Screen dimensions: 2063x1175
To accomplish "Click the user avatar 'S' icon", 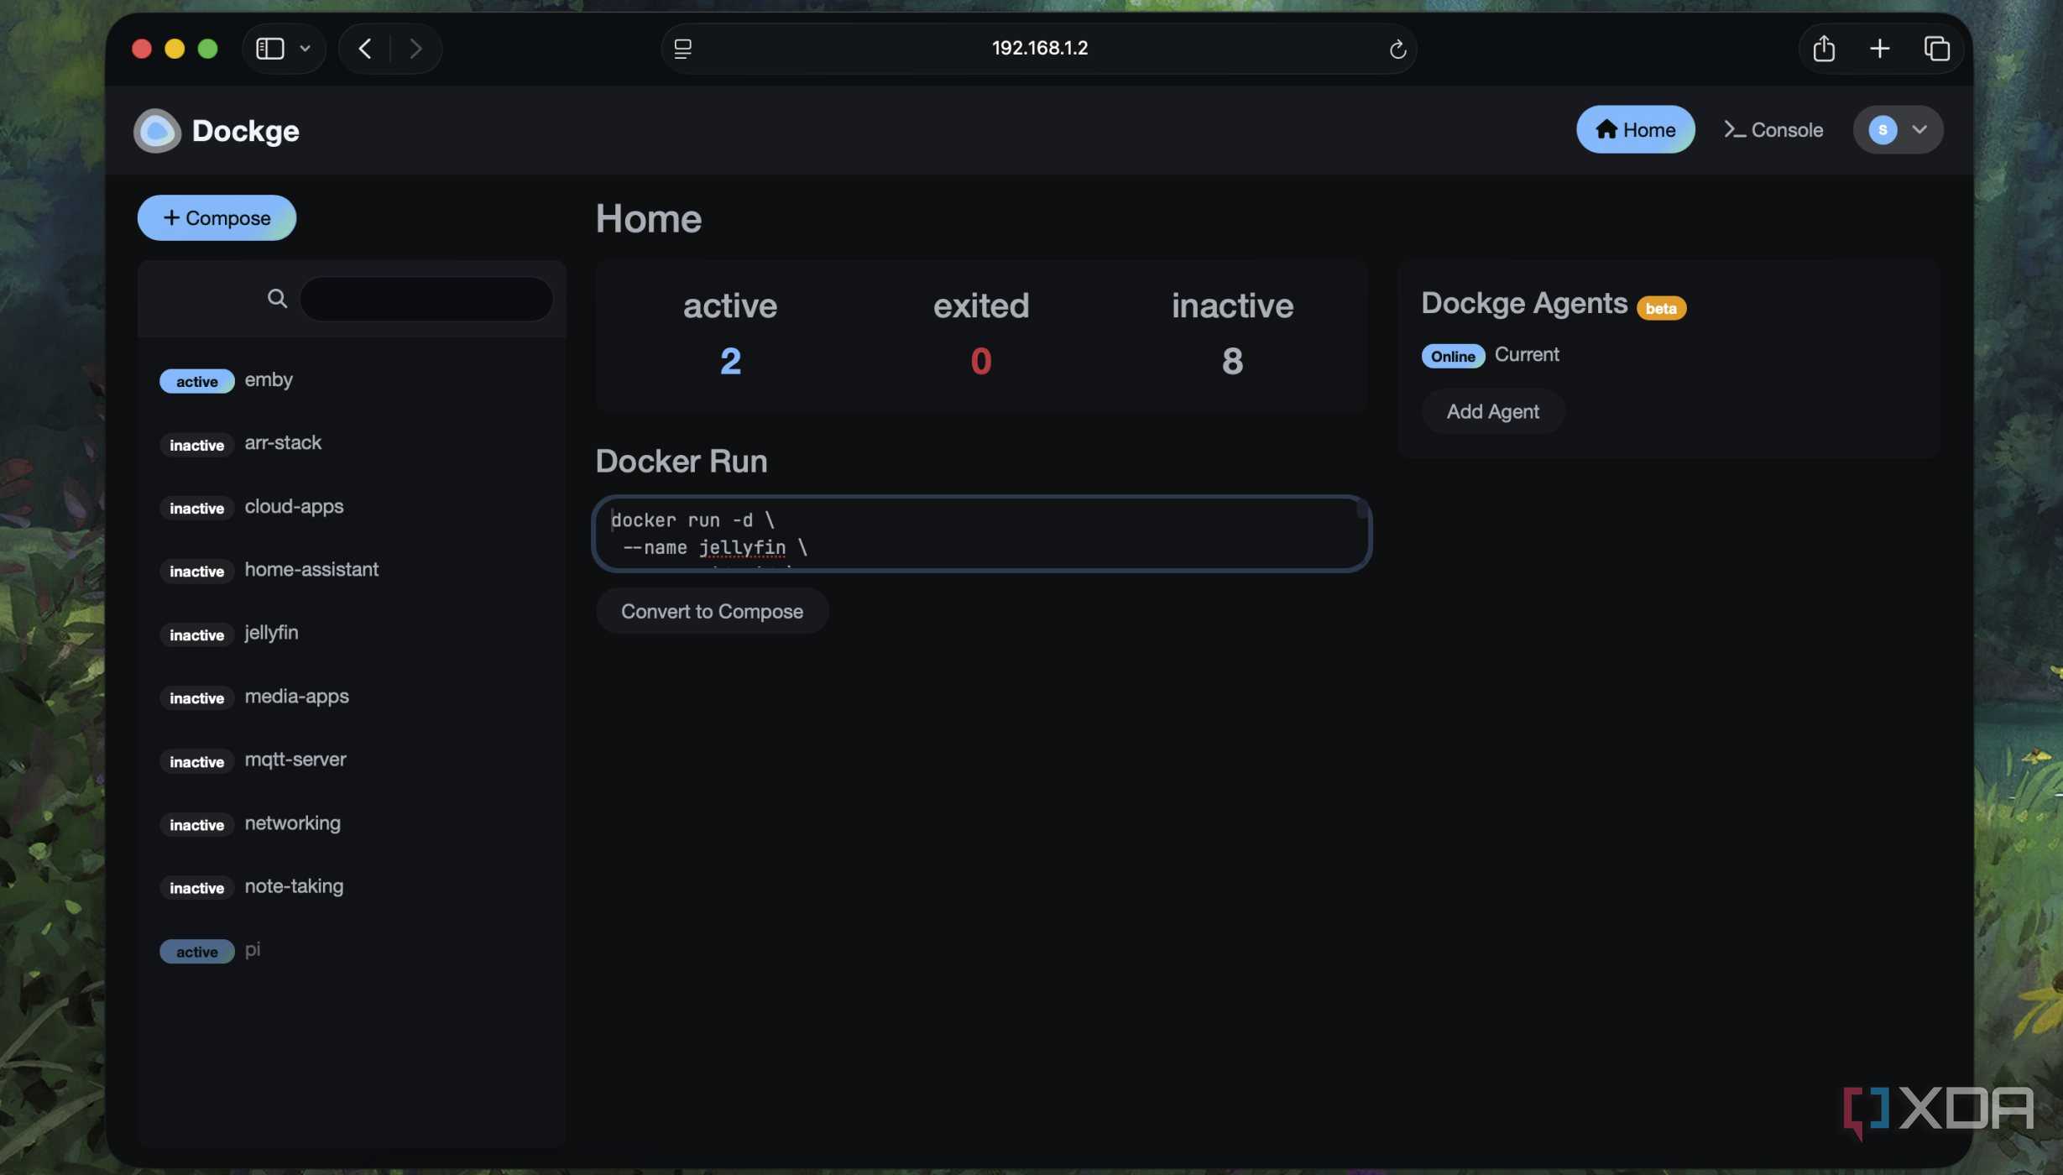I will pos(1883,130).
